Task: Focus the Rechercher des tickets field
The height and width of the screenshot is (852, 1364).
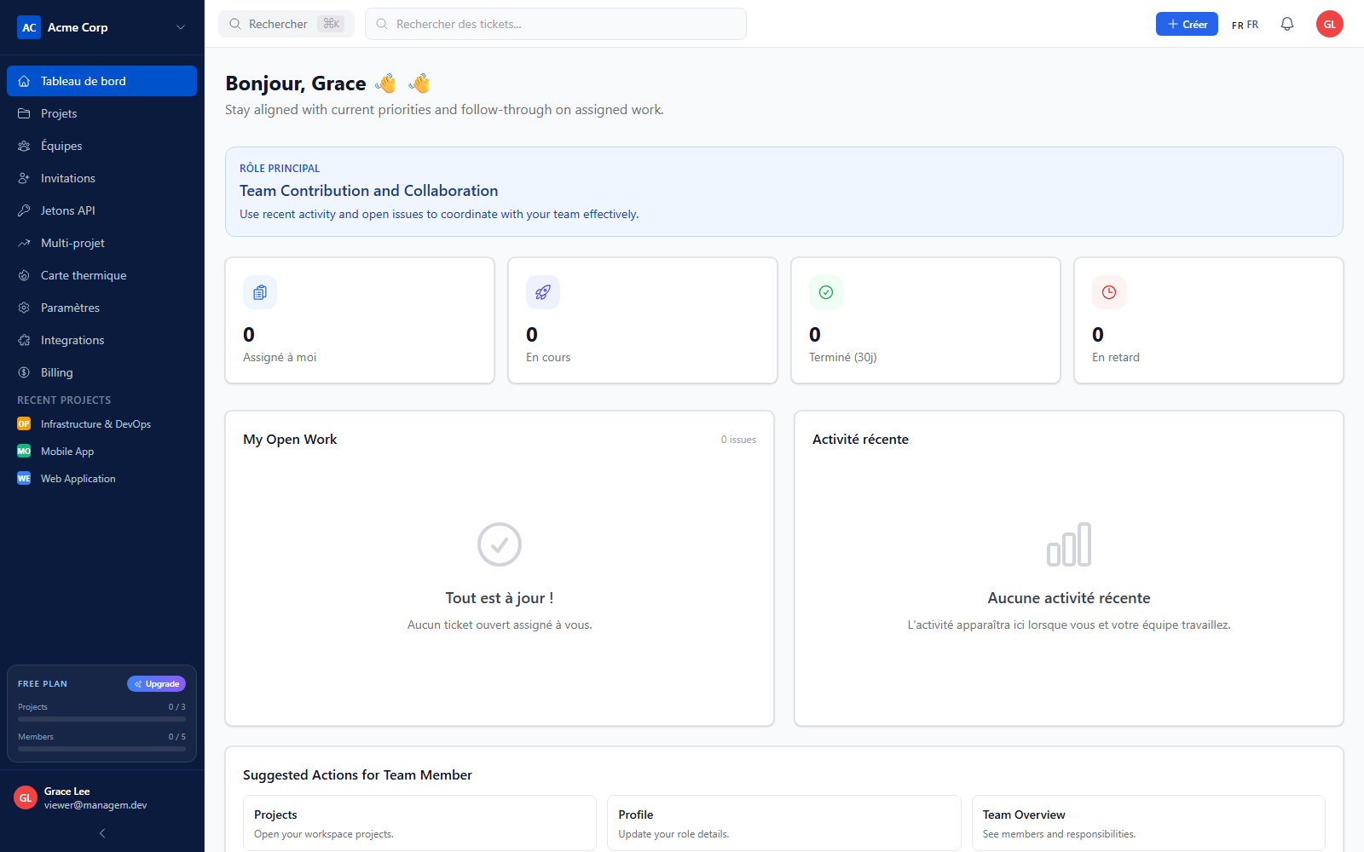Action: (x=556, y=24)
